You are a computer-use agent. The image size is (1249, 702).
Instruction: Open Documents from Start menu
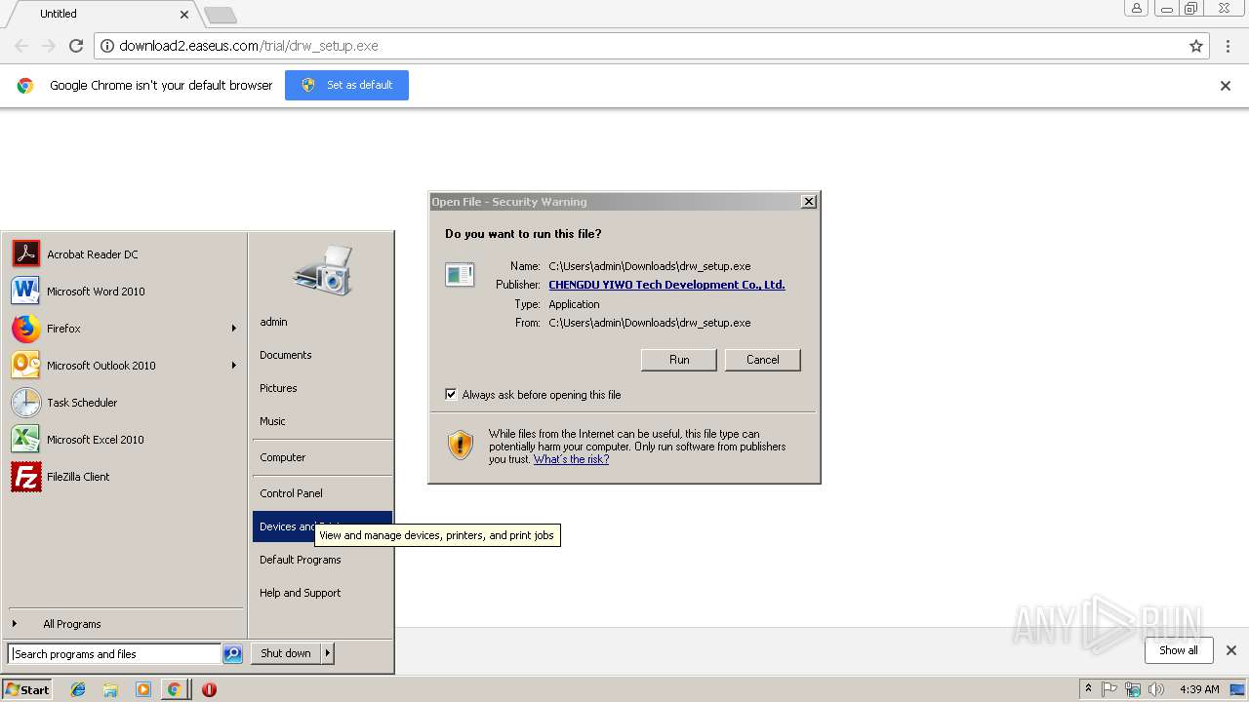pyautogui.click(x=322, y=355)
